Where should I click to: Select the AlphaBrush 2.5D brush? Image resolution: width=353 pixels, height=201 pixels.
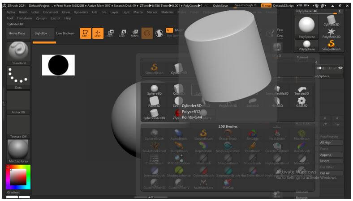coord(179,135)
